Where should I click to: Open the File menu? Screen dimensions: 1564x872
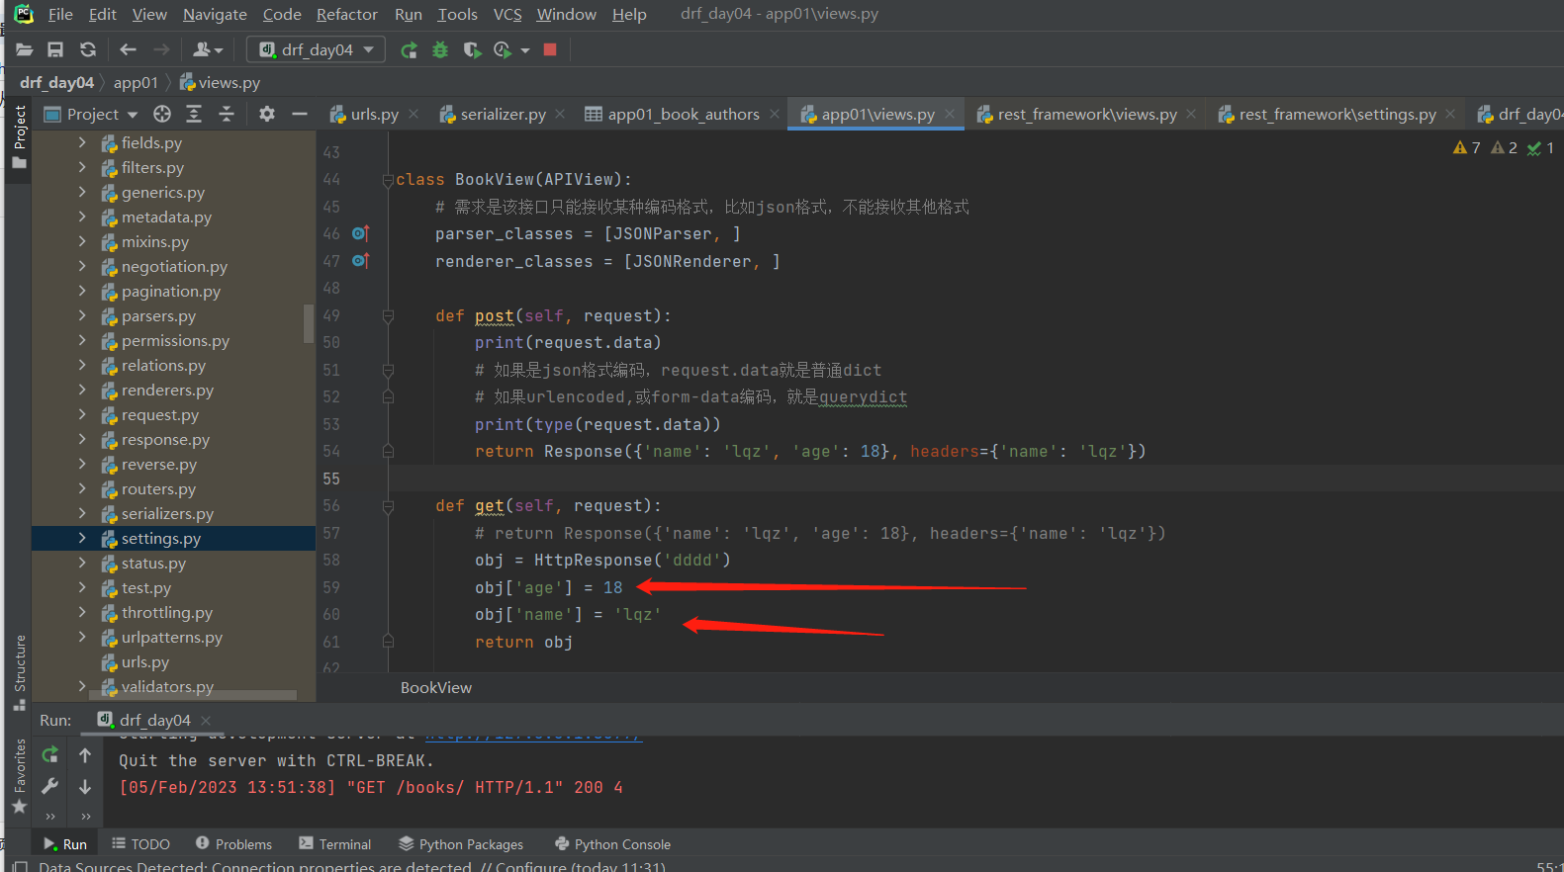[x=60, y=14]
